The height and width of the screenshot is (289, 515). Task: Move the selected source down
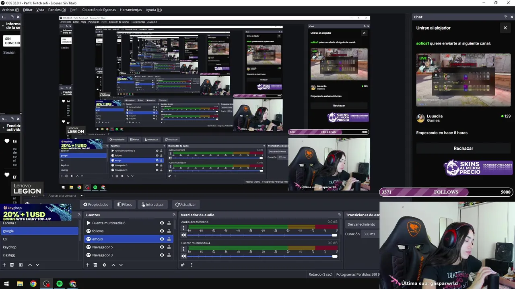coord(121,265)
